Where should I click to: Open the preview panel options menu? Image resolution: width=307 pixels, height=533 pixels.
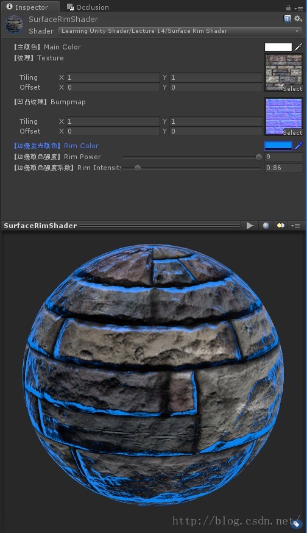click(x=296, y=226)
